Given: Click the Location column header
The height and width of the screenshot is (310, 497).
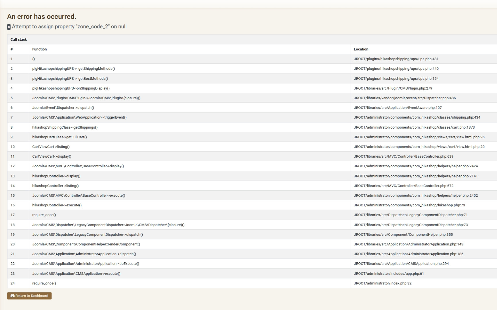Looking at the screenshot, I should pyautogui.click(x=361, y=49).
